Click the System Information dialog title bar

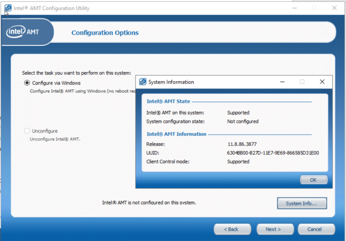coord(220,82)
